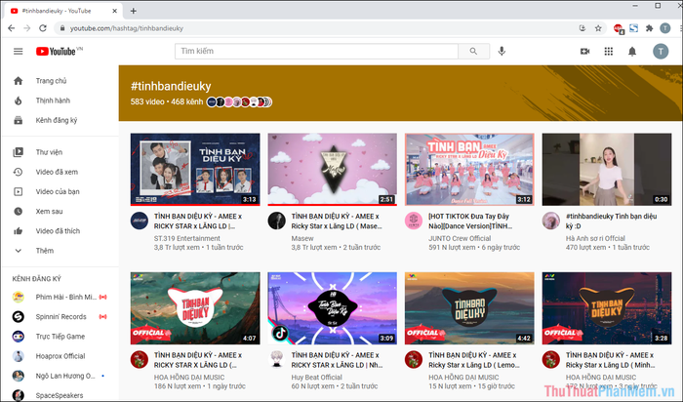Reload the current page
The image size is (683, 402).
pyautogui.click(x=43, y=28)
